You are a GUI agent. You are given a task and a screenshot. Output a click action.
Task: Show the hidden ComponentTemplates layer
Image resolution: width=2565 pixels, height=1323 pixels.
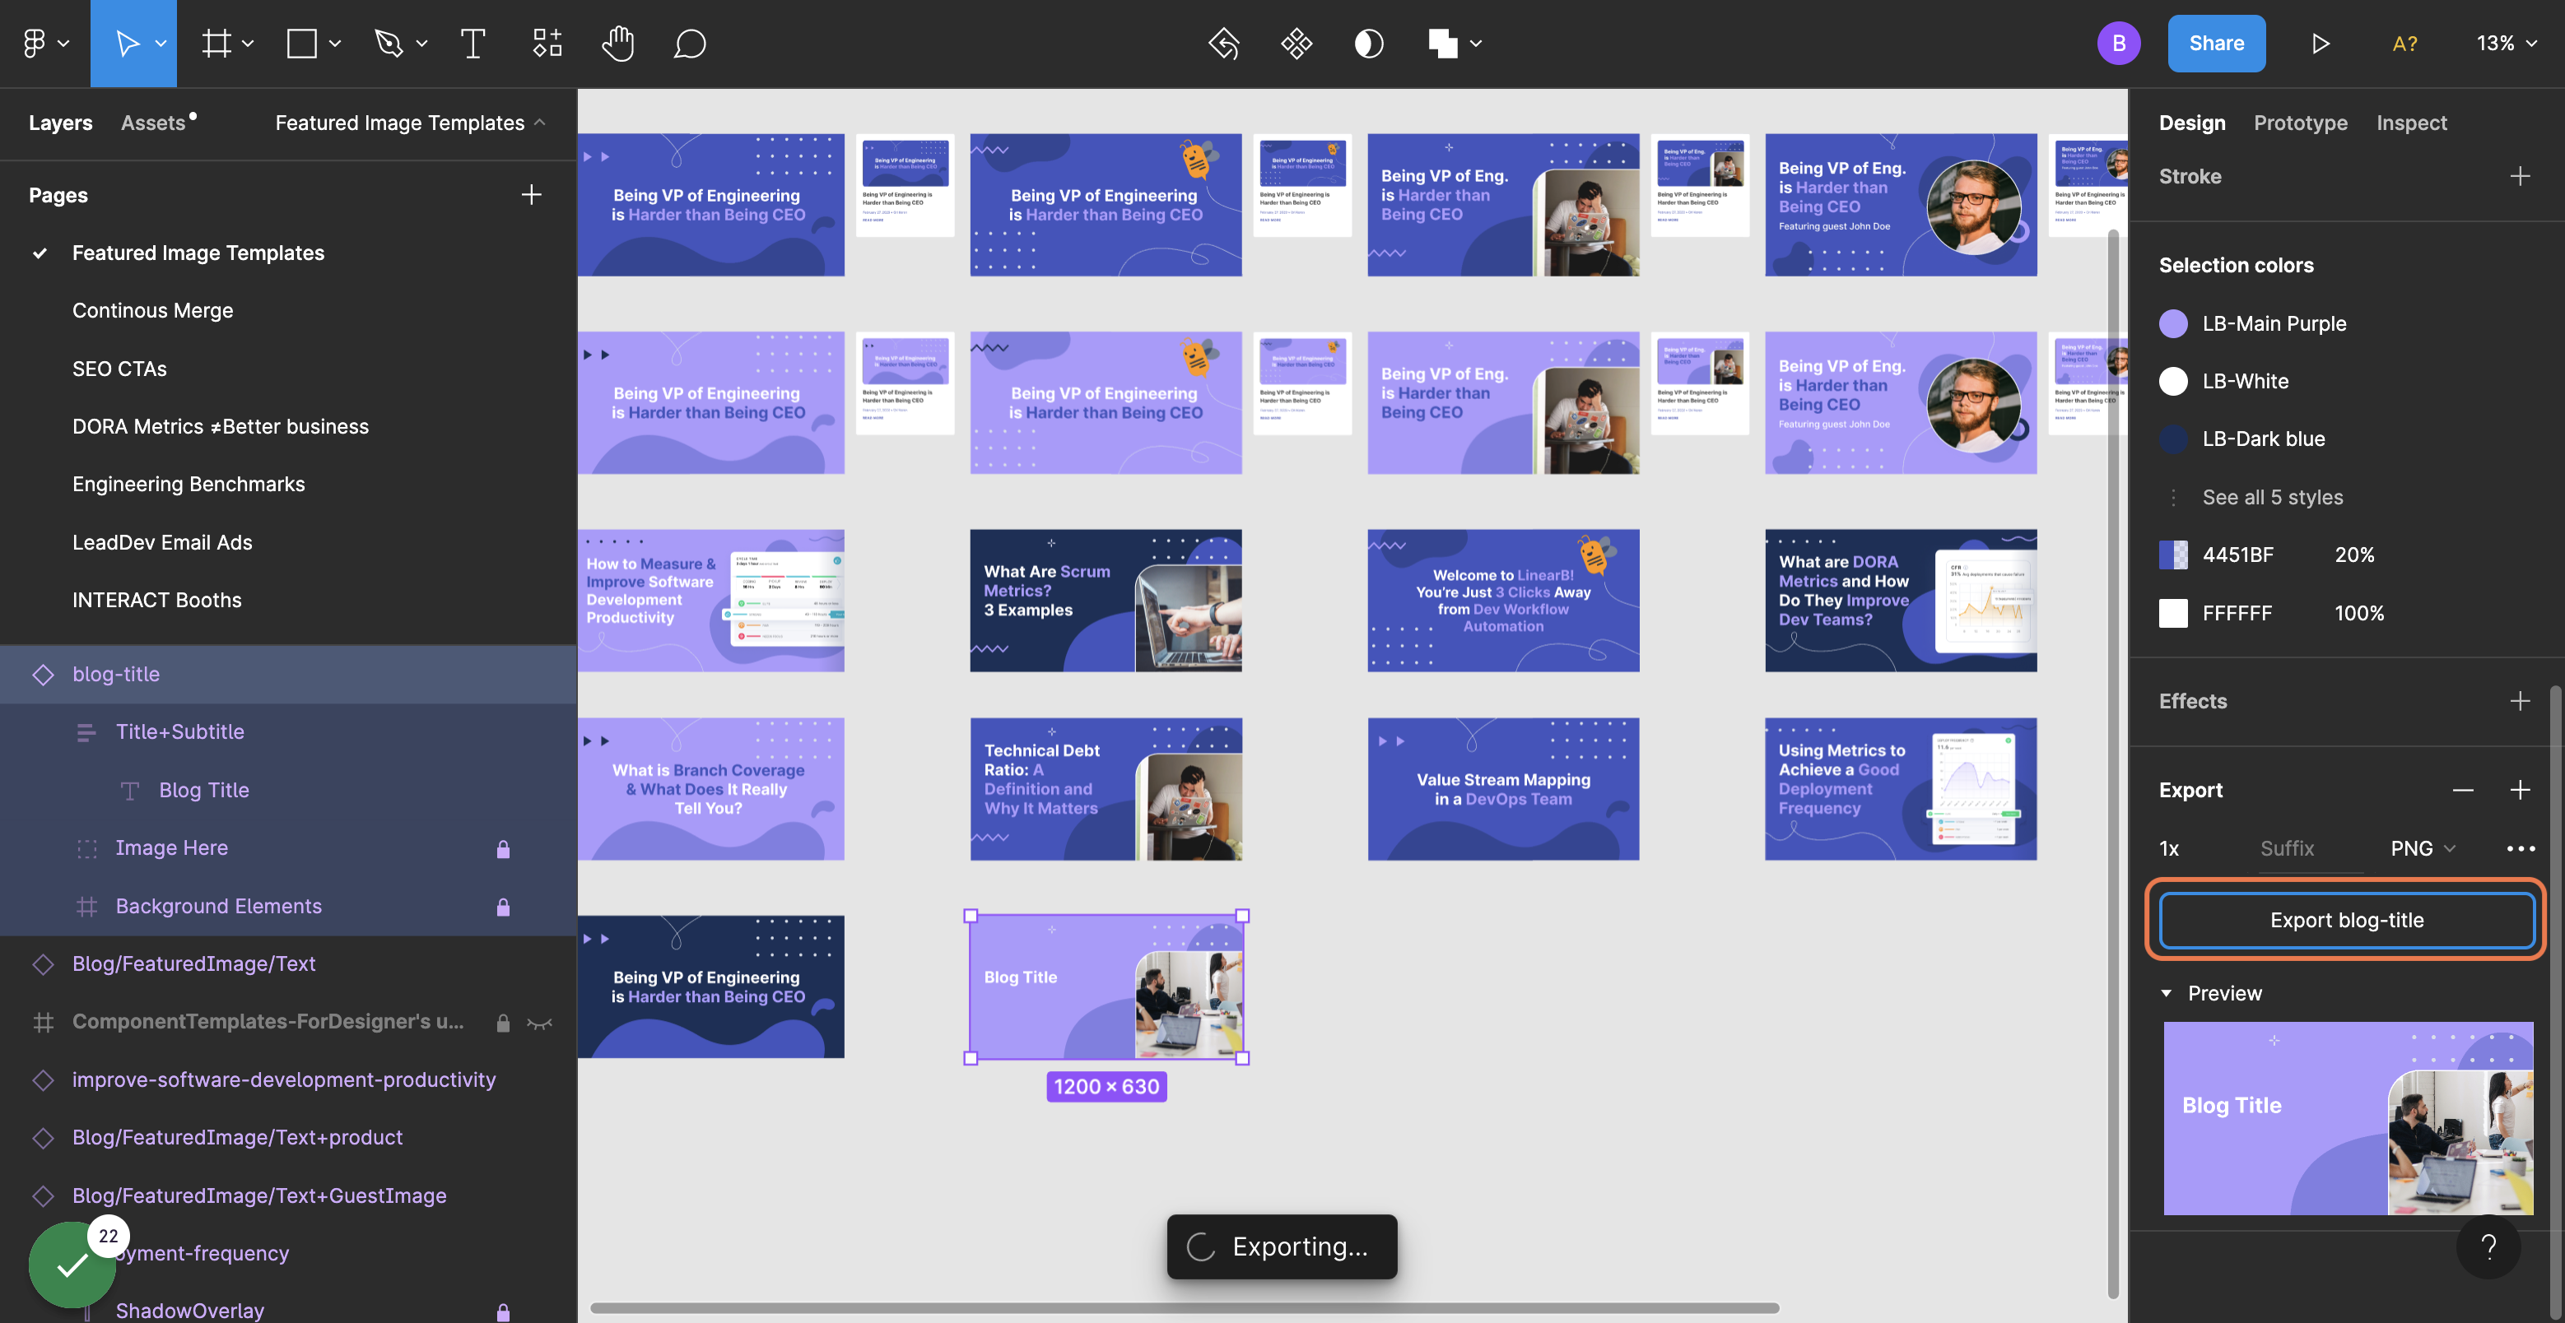pyautogui.click(x=538, y=1023)
